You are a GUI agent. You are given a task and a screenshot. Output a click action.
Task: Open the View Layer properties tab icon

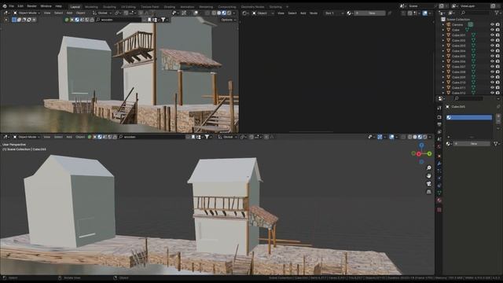click(439, 131)
